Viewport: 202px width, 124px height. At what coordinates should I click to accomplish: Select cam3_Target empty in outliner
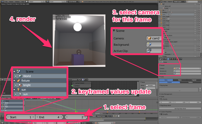(x=166, y=25)
